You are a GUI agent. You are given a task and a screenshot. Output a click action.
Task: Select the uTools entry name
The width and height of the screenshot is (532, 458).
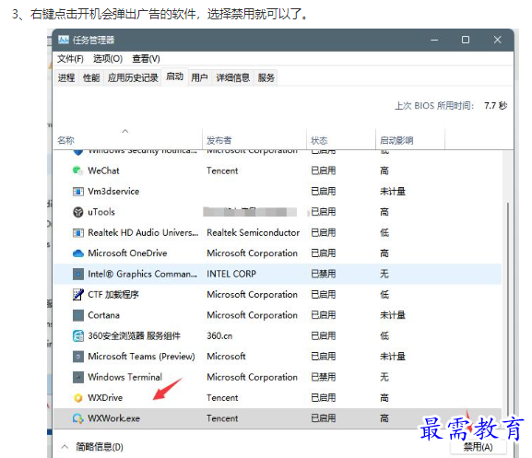101,212
